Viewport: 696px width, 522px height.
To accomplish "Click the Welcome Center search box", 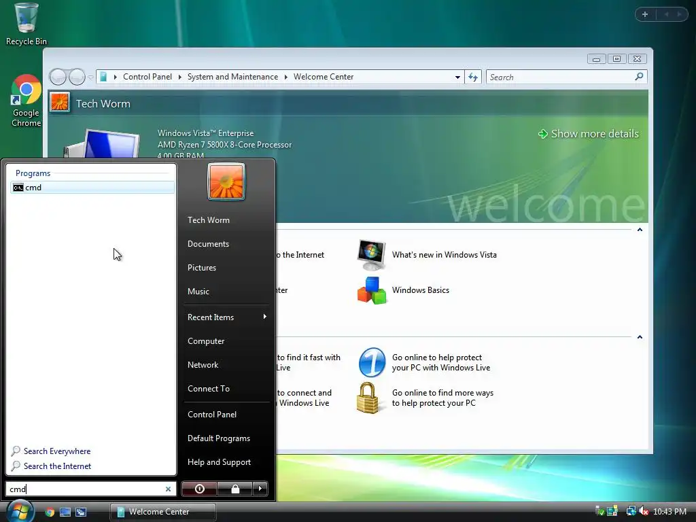I will tap(566, 77).
